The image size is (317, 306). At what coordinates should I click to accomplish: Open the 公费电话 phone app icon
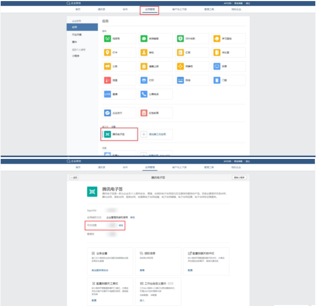click(144, 94)
